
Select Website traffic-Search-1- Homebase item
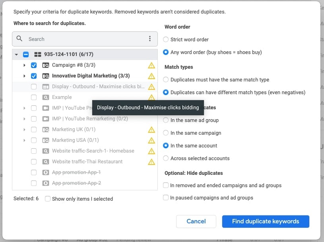(93, 151)
